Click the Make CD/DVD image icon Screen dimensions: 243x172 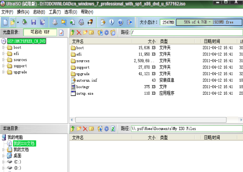pyautogui.click(x=55, y=22)
